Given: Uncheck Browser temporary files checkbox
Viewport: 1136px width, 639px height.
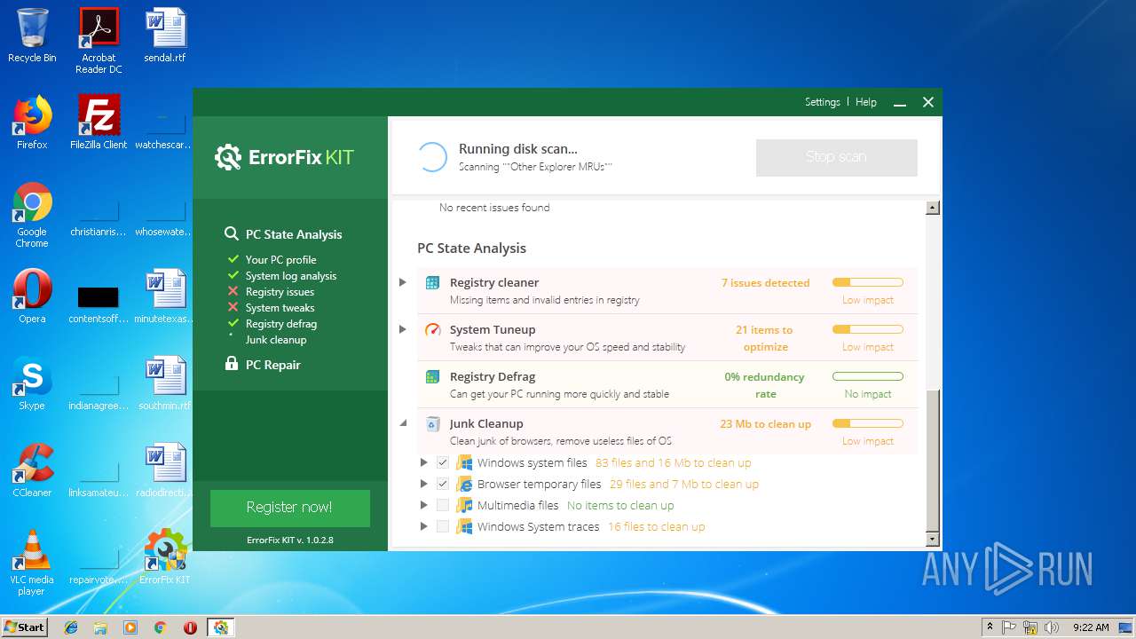Looking at the screenshot, I should pos(442,484).
